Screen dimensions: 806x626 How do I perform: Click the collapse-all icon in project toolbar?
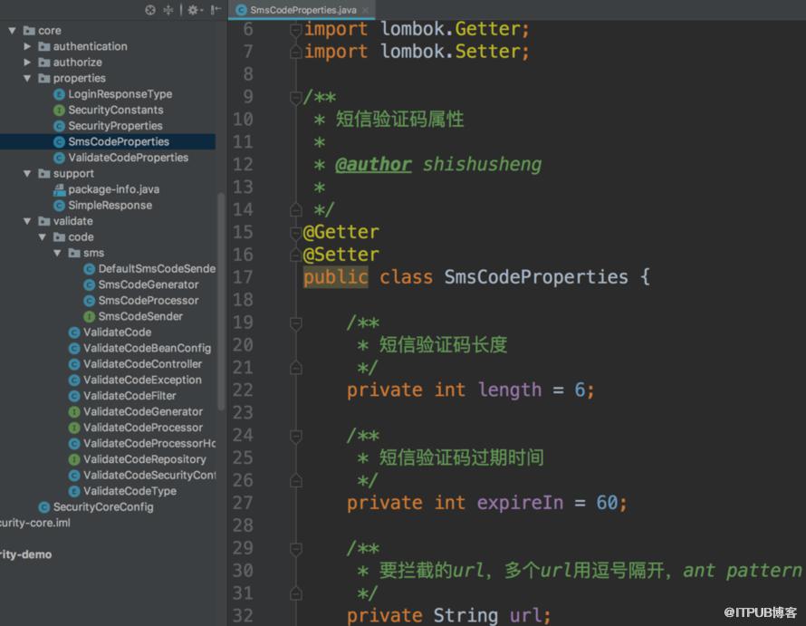(168, 10)
